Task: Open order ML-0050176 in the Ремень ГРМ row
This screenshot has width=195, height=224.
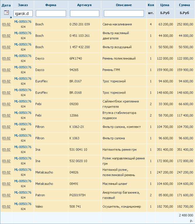Action: pos(23,67)
